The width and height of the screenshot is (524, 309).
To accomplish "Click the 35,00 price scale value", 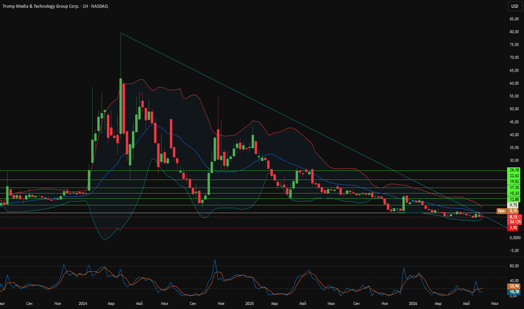I will (514, 148).
